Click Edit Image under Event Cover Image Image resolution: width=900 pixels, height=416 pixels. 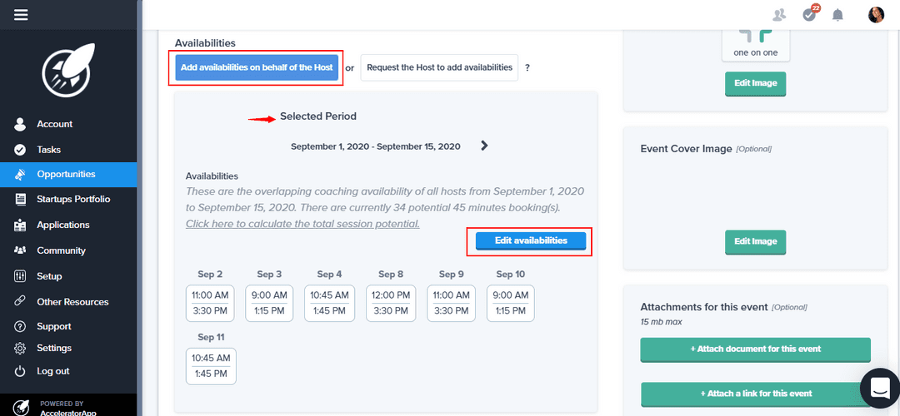pyautogui.click(x=755, y=241)
